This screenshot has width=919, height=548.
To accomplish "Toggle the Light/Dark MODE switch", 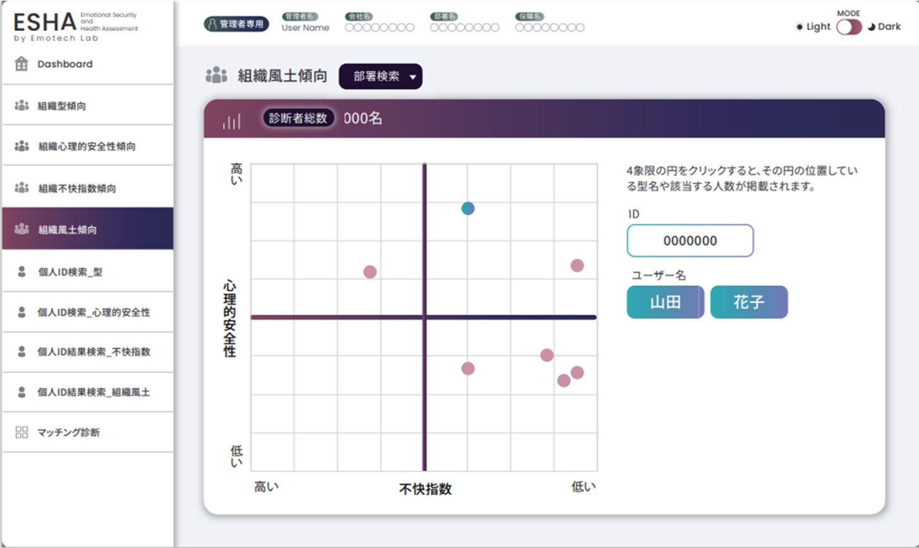I will [849, 27].
